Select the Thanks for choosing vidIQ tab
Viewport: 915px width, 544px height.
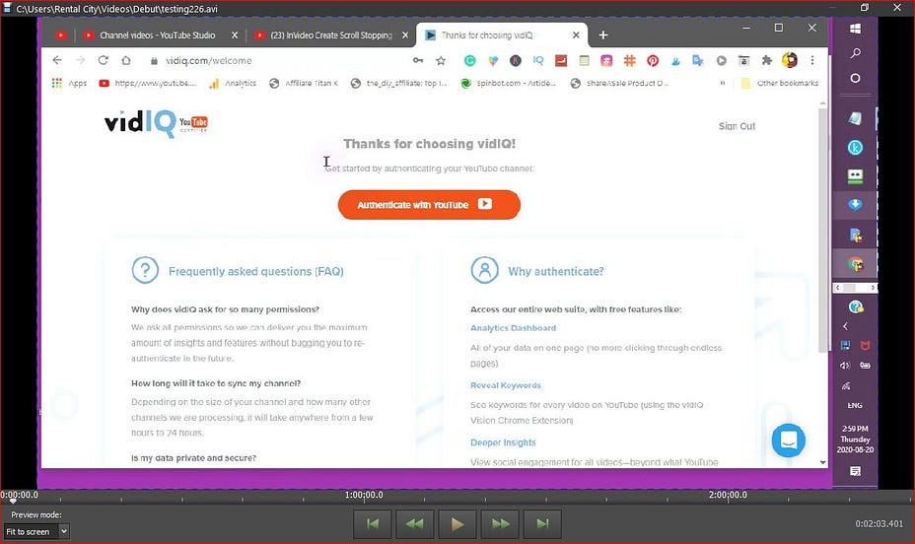(487, 34)
